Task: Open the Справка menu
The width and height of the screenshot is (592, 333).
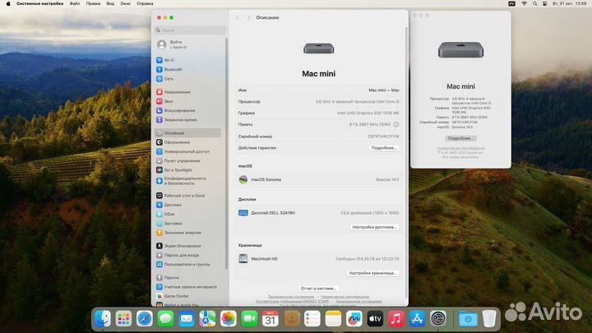Action: click(145, 3)
